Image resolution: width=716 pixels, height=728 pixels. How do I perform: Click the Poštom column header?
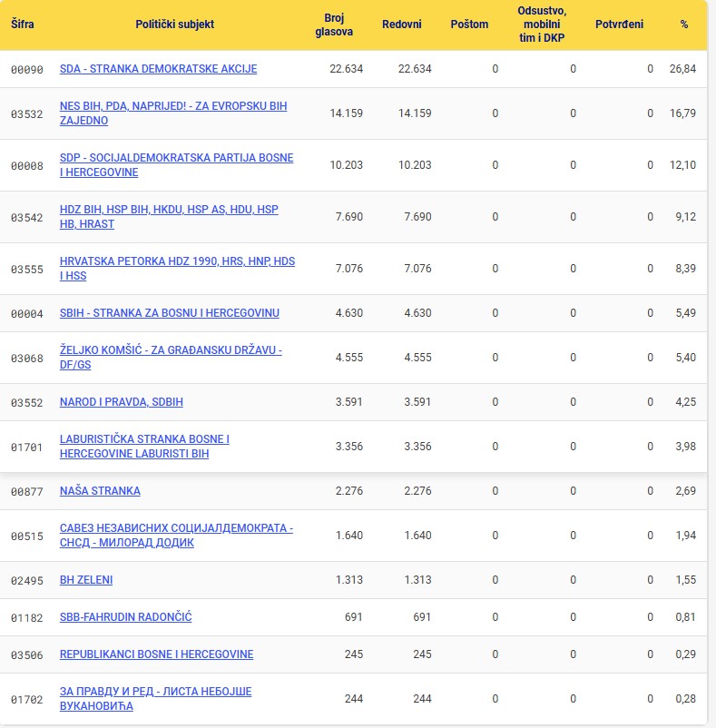point(469,25)
